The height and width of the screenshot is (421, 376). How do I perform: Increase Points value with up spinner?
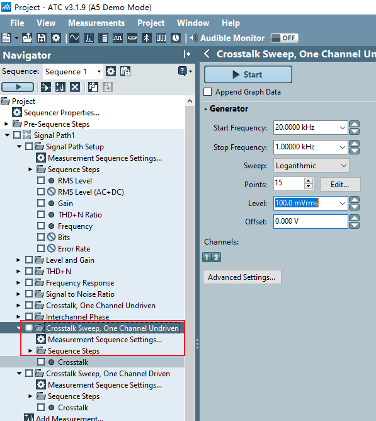coord(309,181)
